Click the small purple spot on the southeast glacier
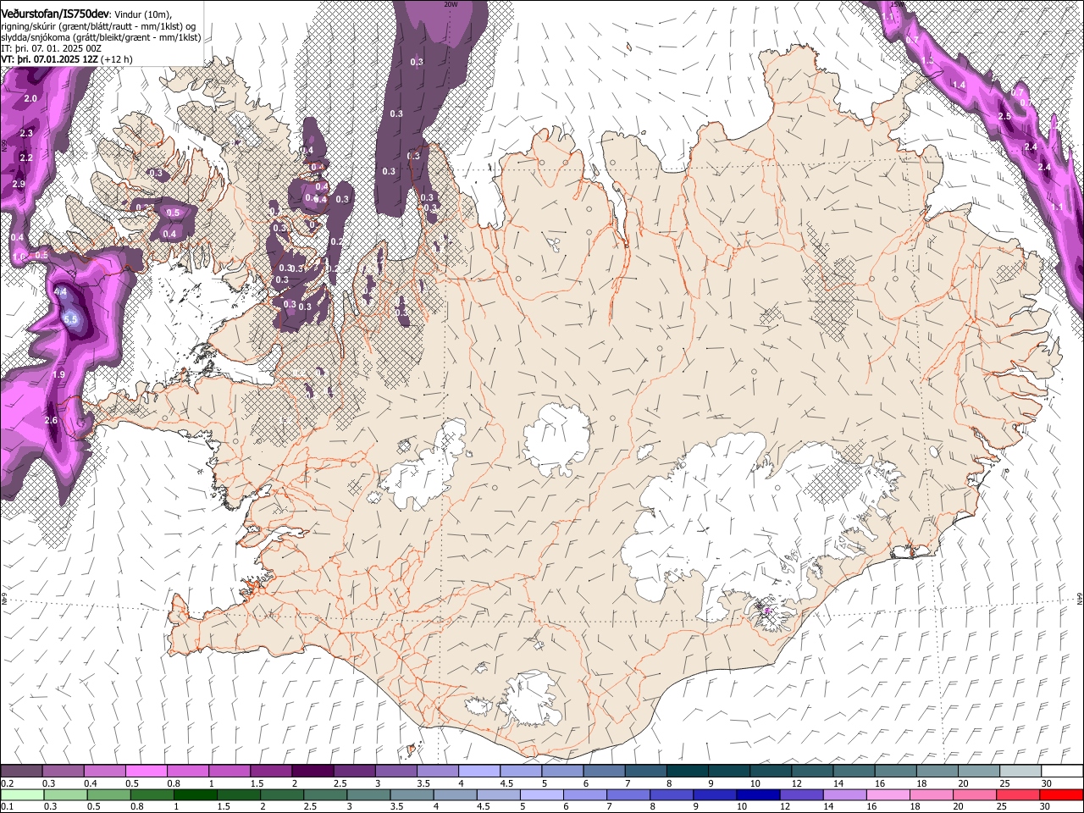The width and height of the screenshot is (1084, 813). [766, 609]
